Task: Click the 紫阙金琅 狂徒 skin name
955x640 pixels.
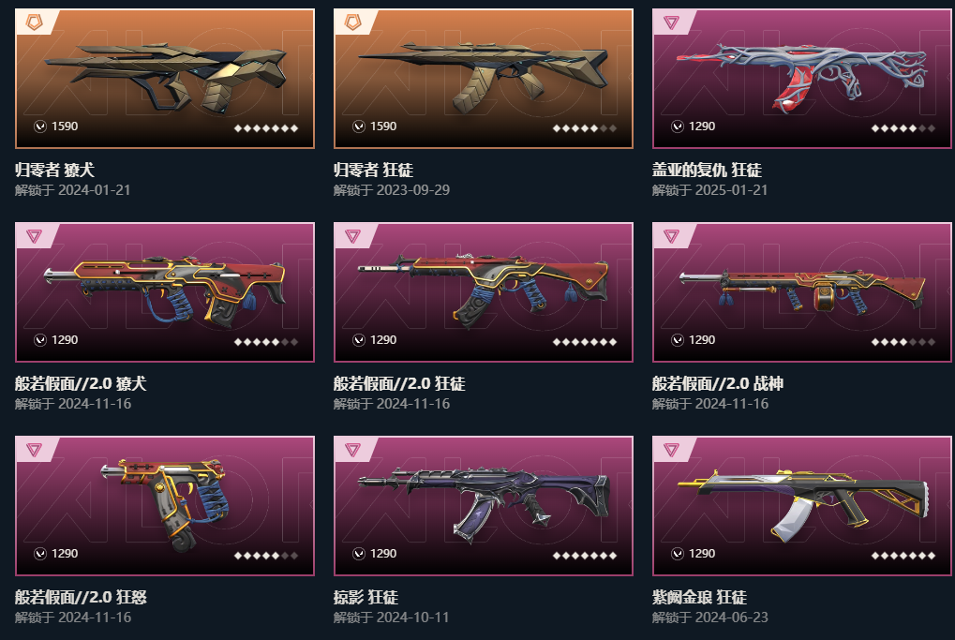Action: pos(700,598)
